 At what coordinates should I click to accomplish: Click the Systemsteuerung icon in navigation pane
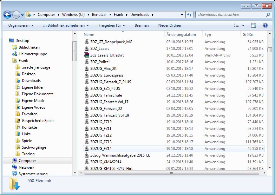(15, 174)
